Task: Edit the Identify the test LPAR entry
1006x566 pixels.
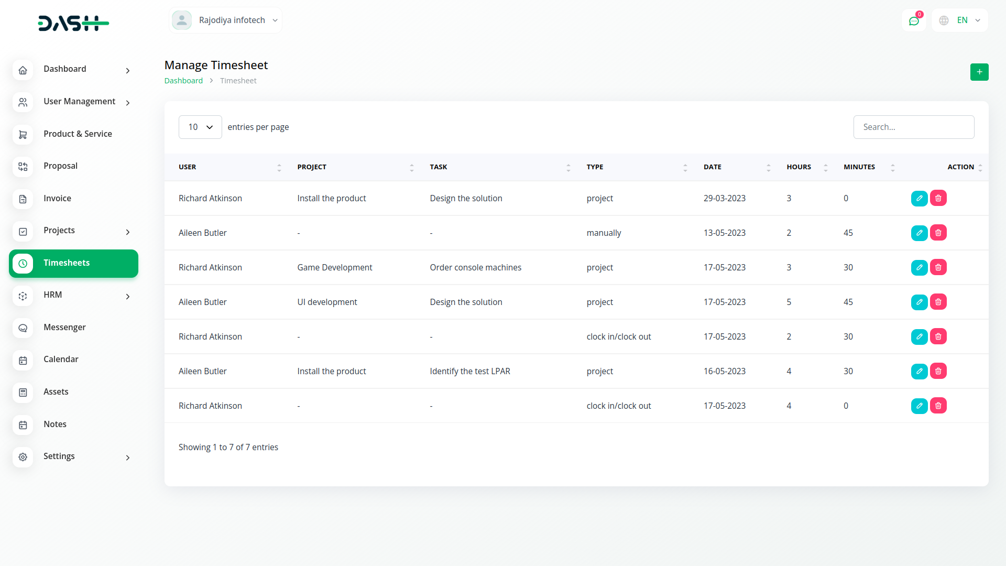Action: (919, 371)
